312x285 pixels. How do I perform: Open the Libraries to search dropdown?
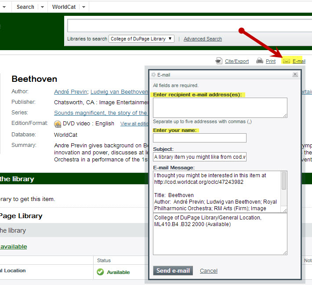click(x=141, y=39)
